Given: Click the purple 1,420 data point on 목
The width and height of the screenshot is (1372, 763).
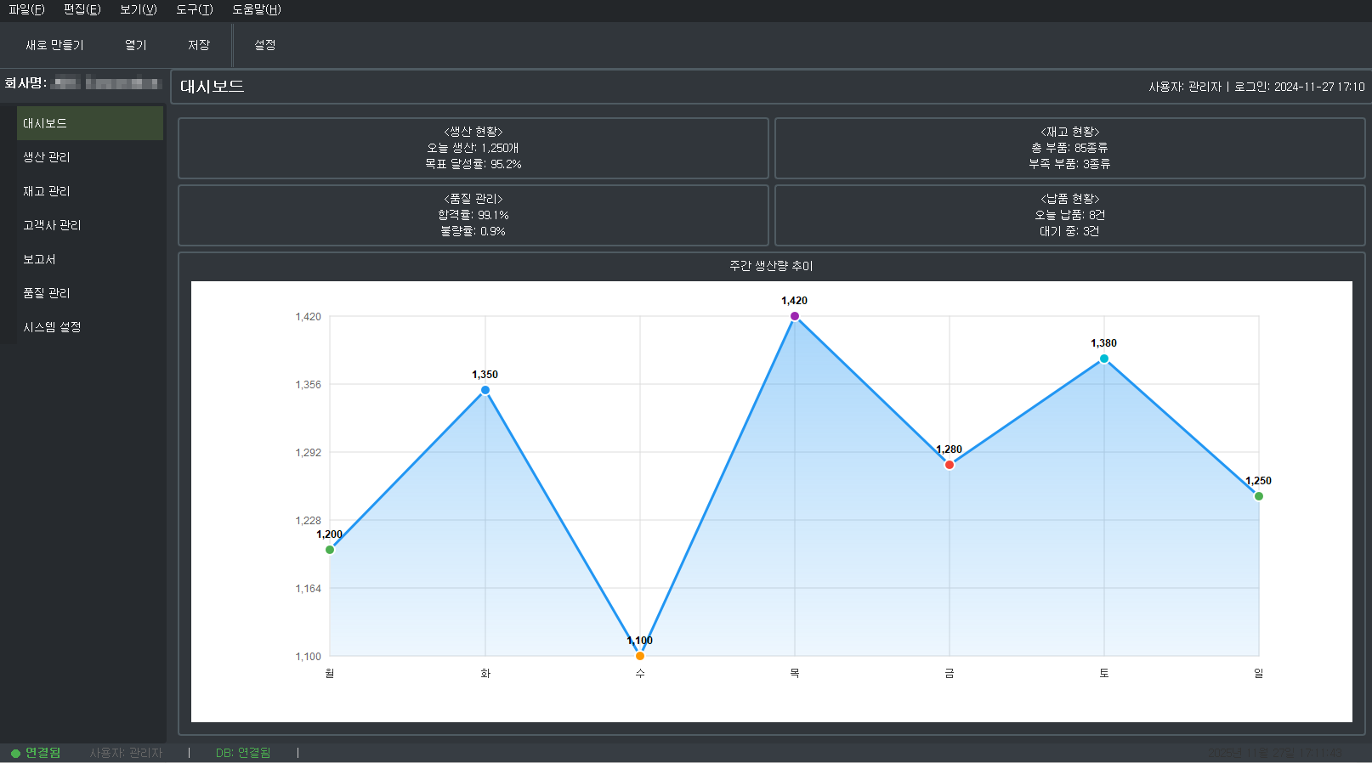Looking at the screenshot, I should tap(795, 316).
